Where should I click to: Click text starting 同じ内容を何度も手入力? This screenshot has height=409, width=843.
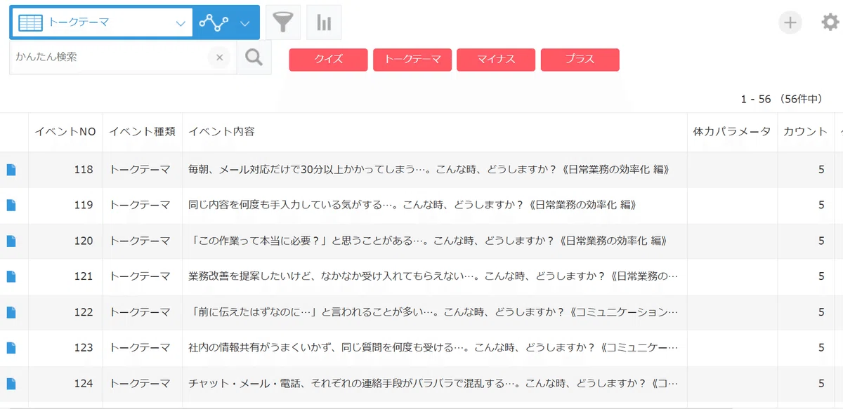pos(412,205)
